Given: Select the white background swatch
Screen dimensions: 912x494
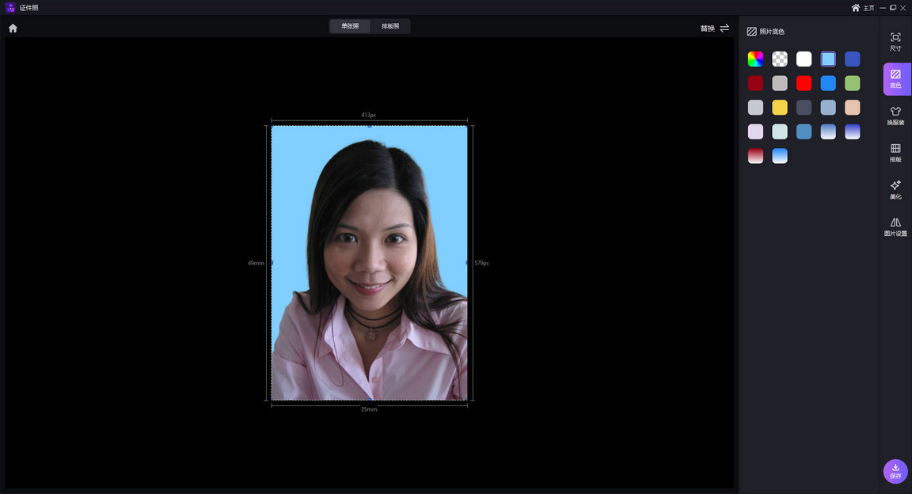Looking at the screenshot, I should (x=804, y=59).
